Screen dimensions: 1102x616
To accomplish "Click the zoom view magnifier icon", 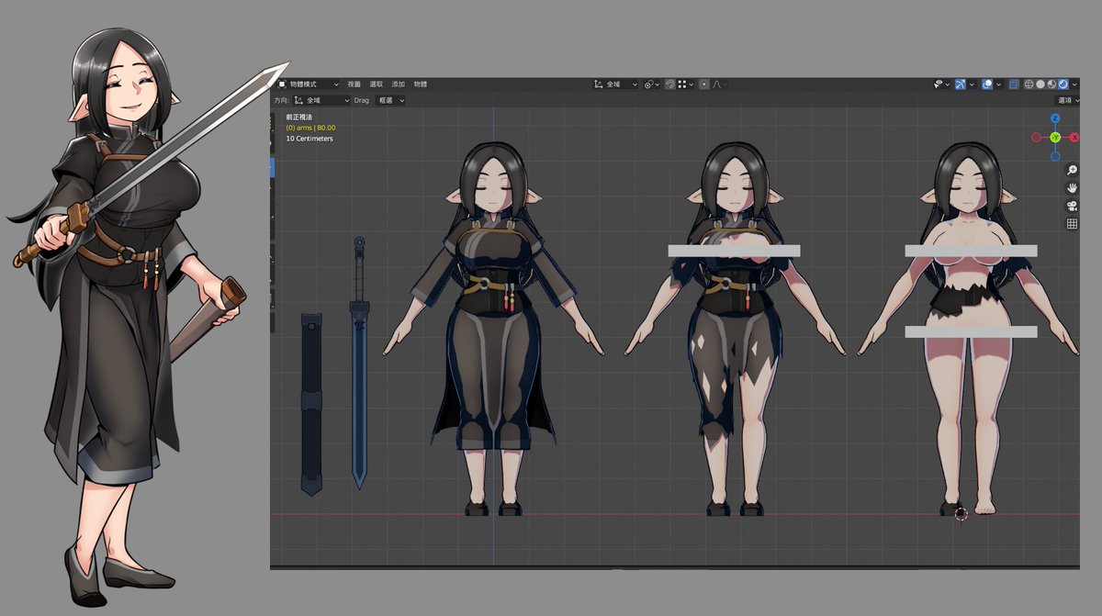I will [1071, 170].
